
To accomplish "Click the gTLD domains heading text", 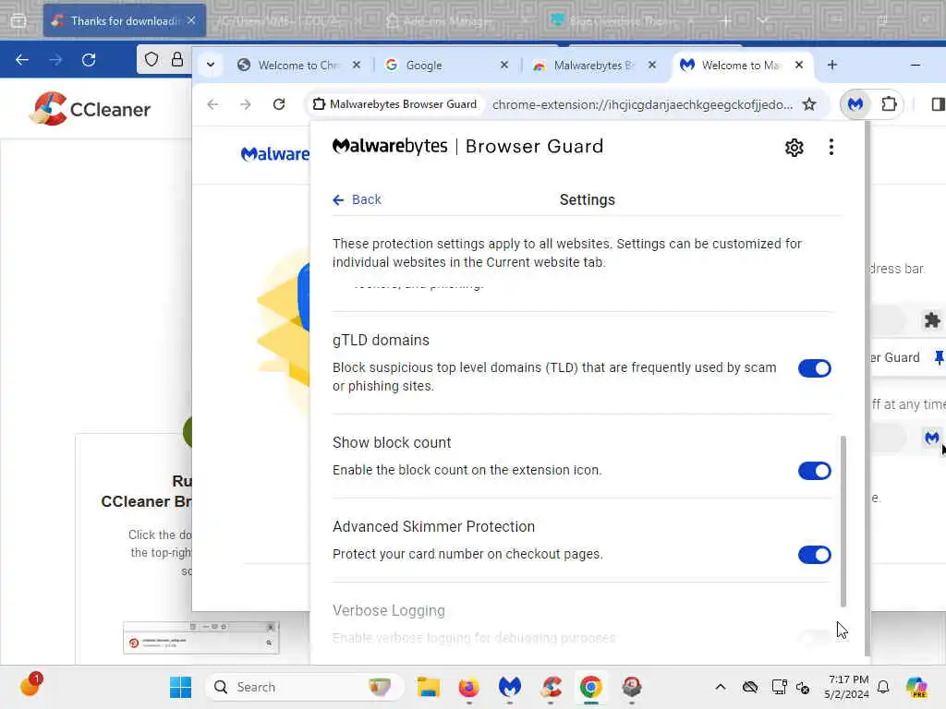I will point(381,340).
